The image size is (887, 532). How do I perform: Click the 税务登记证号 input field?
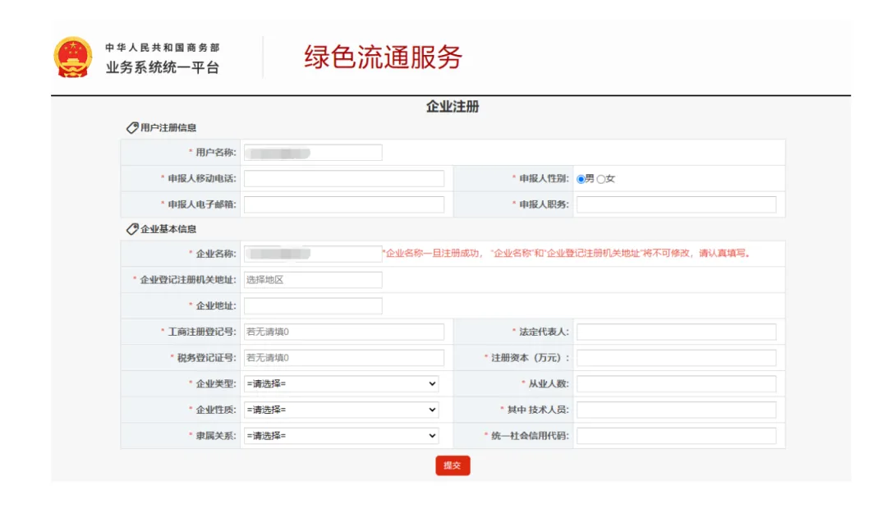point(343,358)
